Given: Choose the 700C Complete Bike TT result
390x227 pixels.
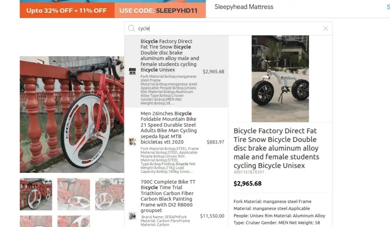Looking at the screenshot, I should (x=176, y=201).
